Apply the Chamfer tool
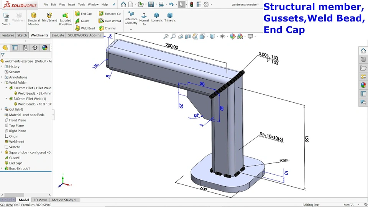This screenshot has height=207, width=368. (x=107, y=28)
